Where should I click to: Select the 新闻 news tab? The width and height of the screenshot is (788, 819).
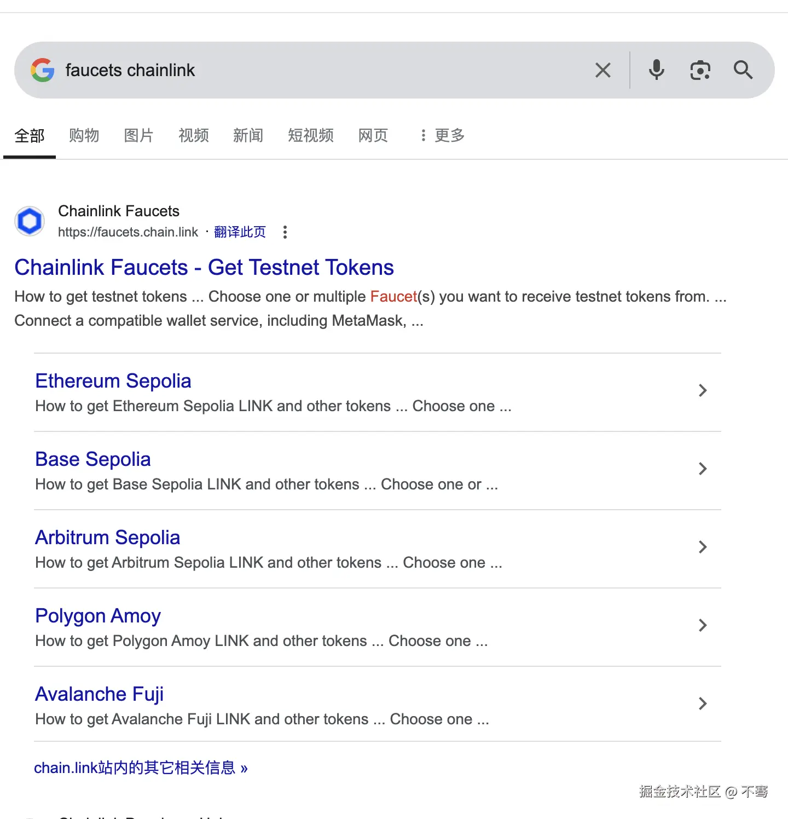click(248, 135)
